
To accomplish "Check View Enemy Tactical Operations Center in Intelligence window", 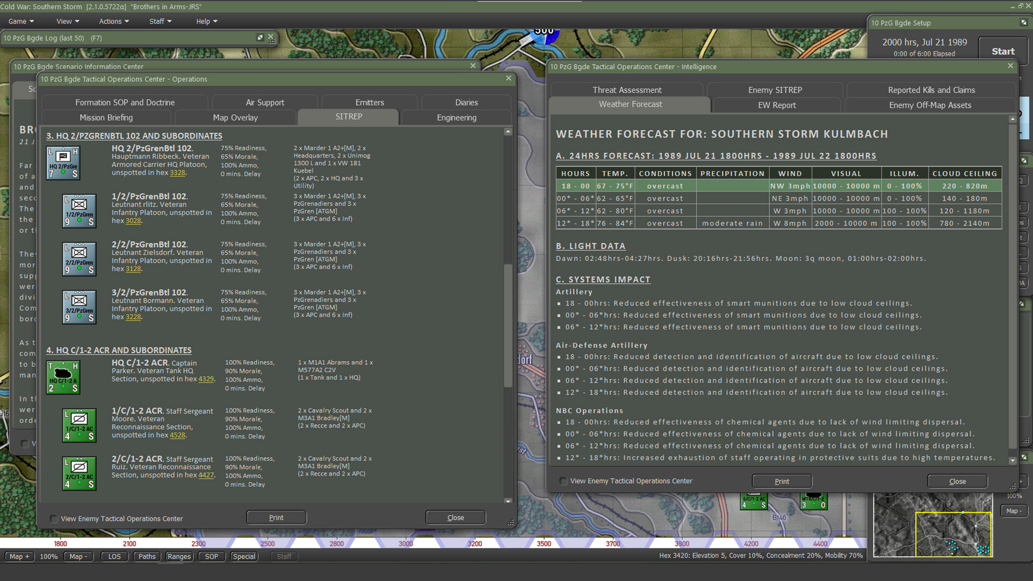I will (563, 482).
